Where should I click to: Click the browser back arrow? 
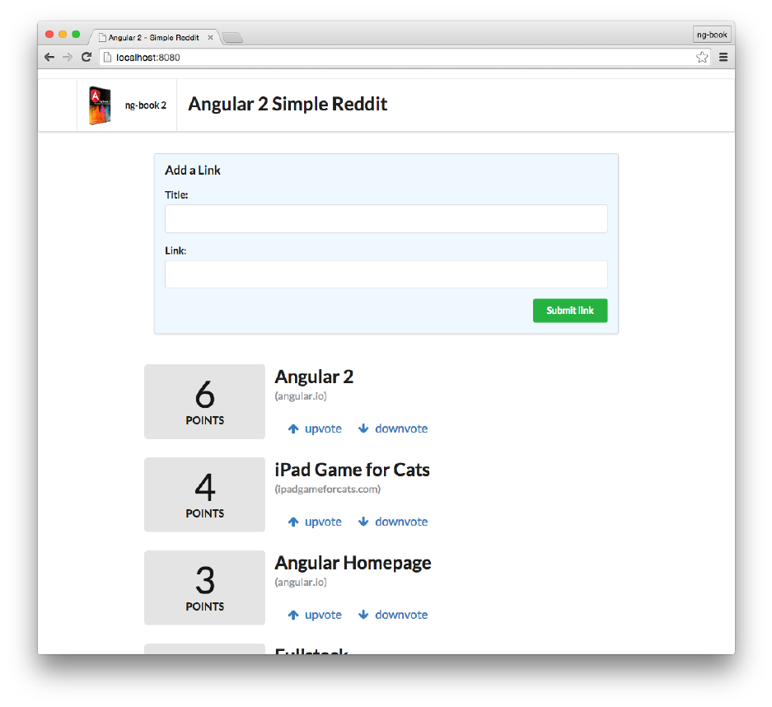point(49,57)
